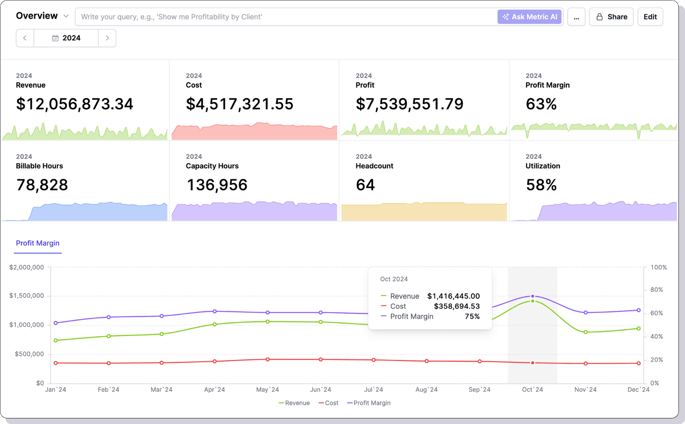This screenshot has height=424, width=685.
Task: Toggle Cost series in chart legend
Action: (x=329, y=403)
